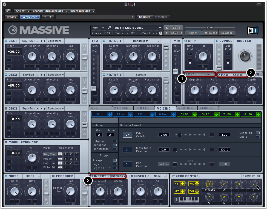Click the next preset up-arrow beside Save
This screenshot has height=209, width=267.
(x=166, y=28)
